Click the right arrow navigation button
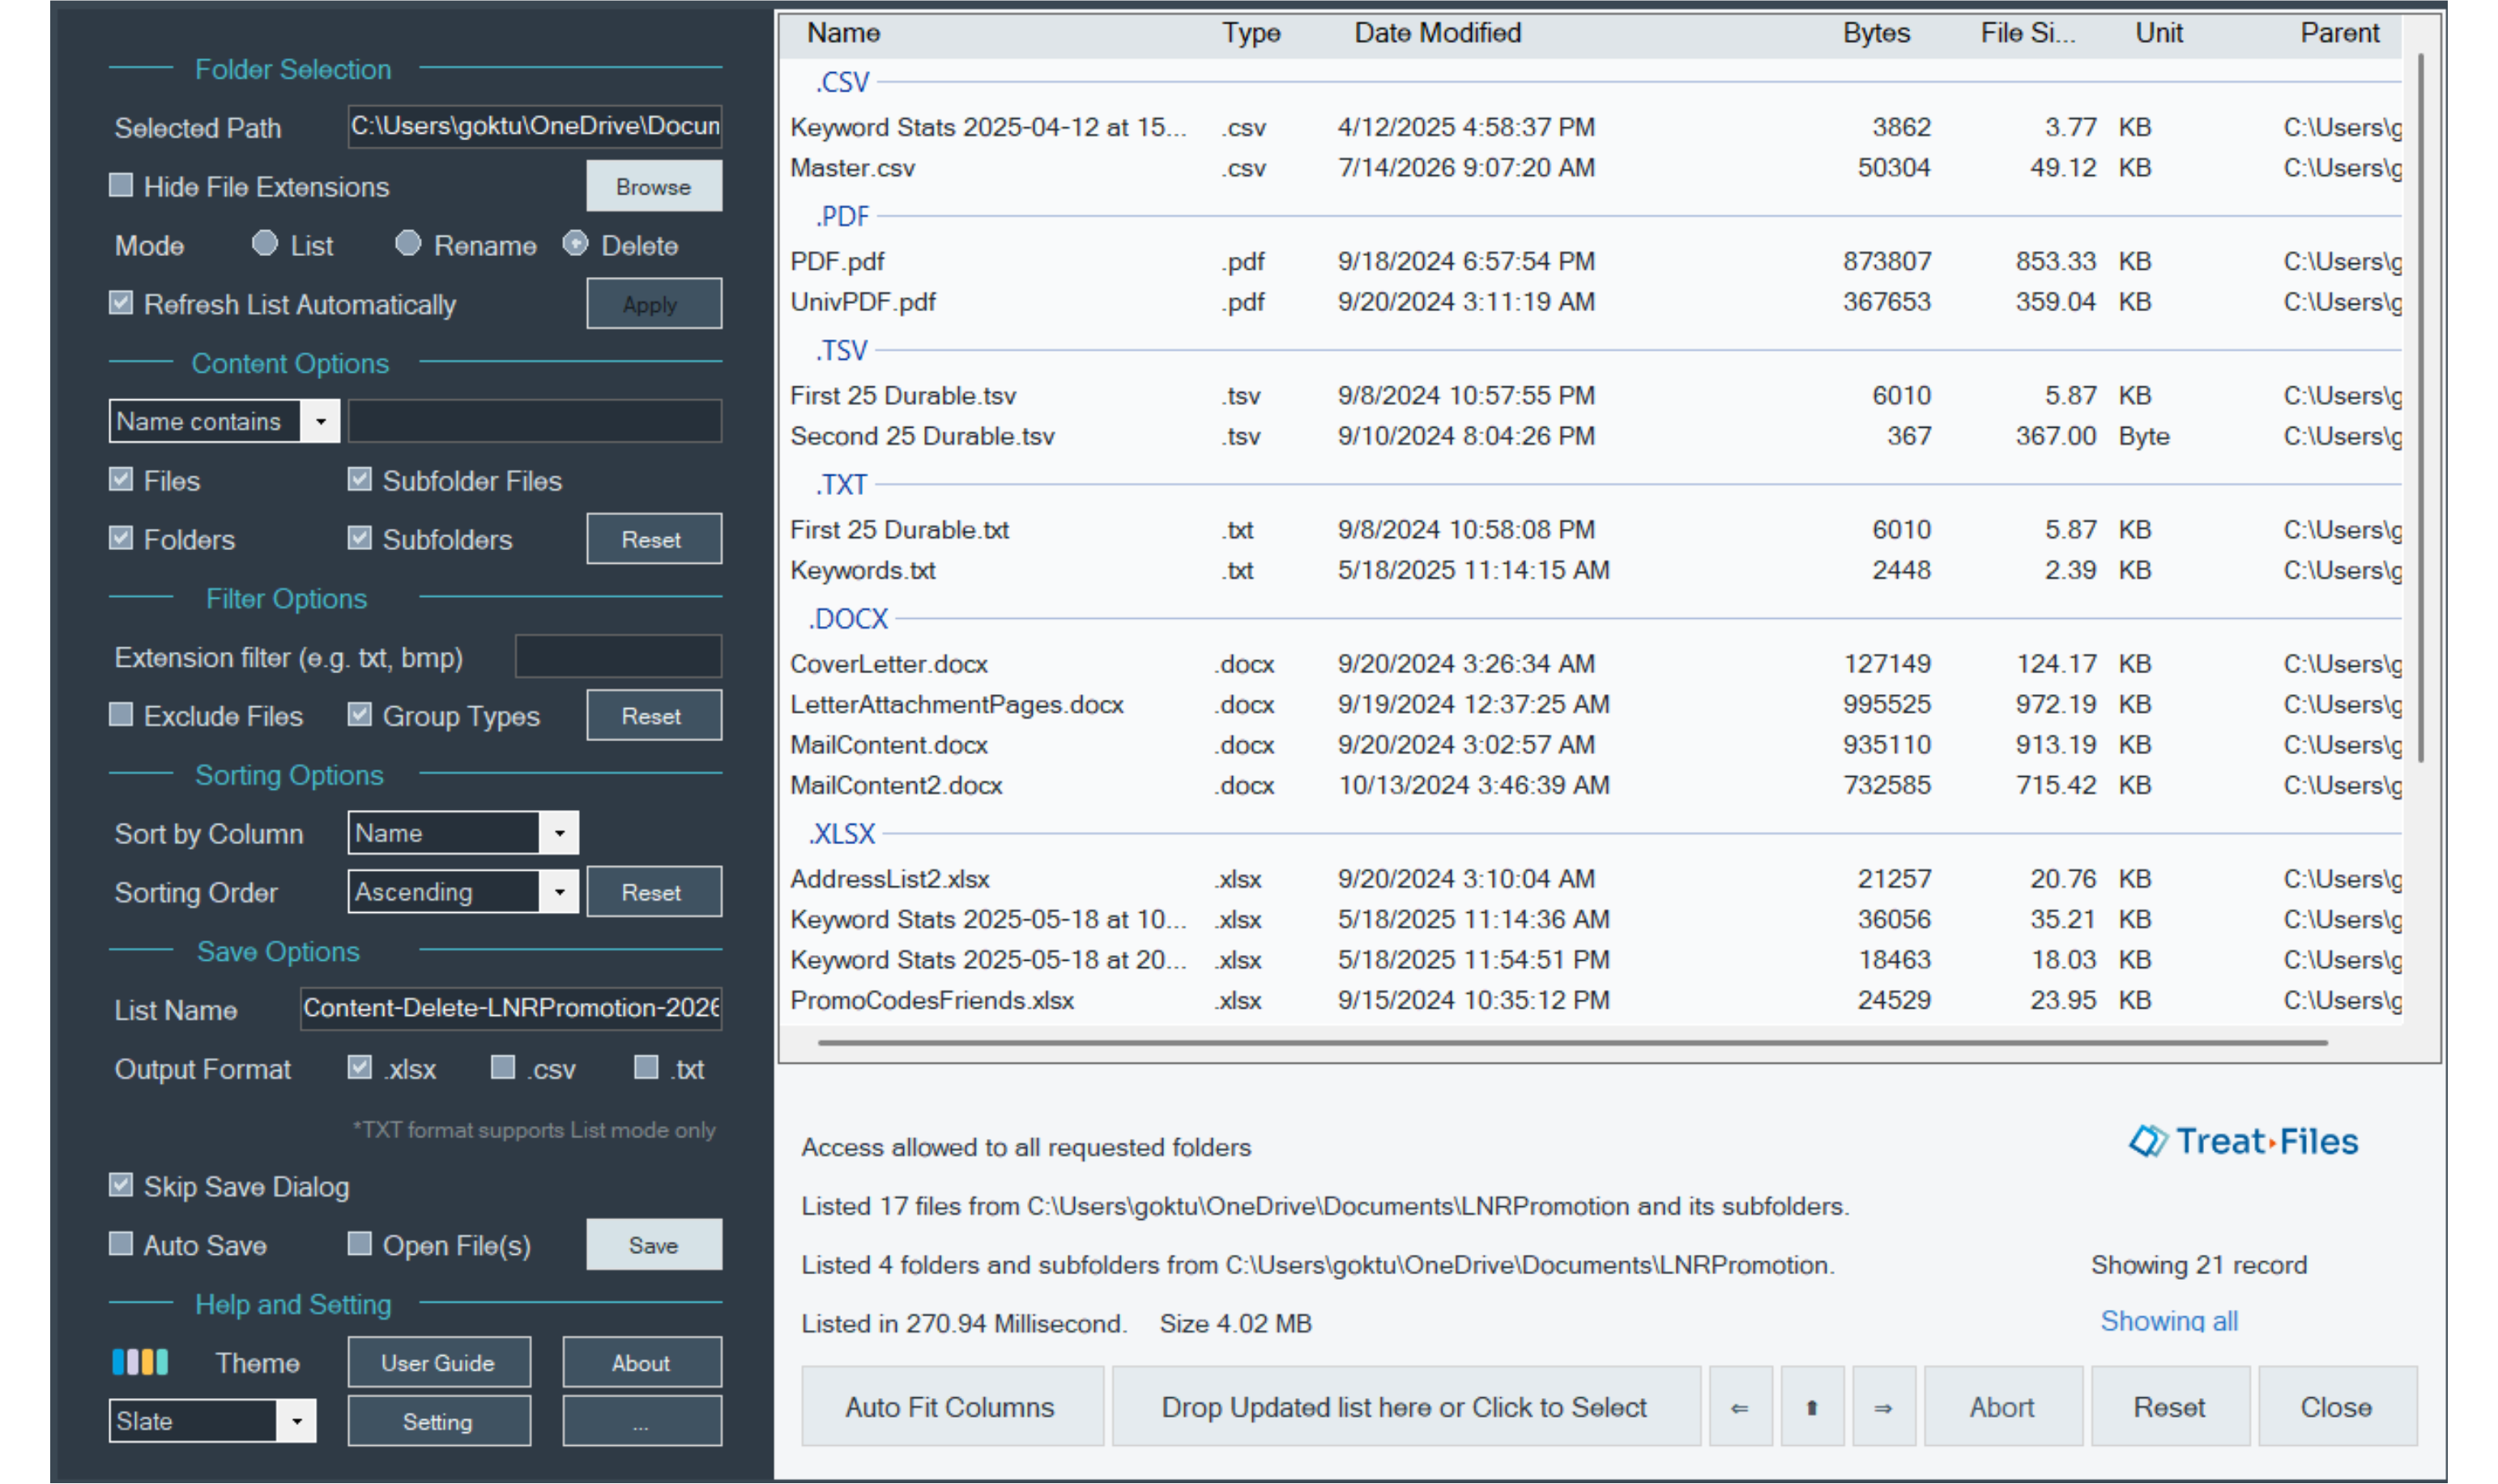Image resolution: width=2498 pixels, height=1484 pixels. click(1883, 1406)
